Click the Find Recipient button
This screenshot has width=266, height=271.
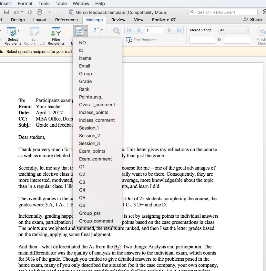[x=141, y=40]
